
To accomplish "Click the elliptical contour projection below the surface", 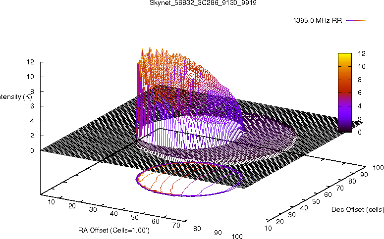I will point(190,179).
